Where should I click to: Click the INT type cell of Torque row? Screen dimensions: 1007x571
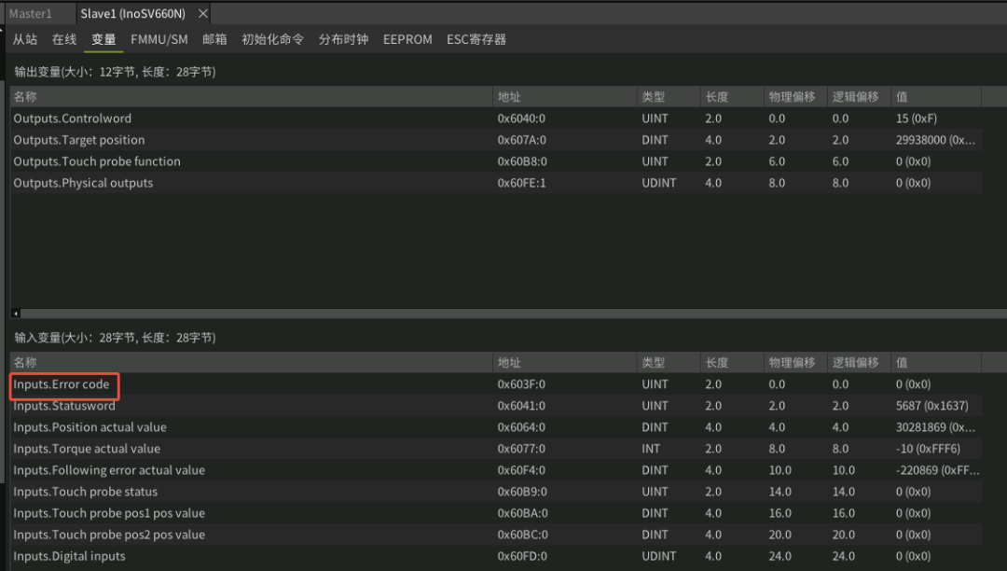pyautogui.click(x=651, y=449)
